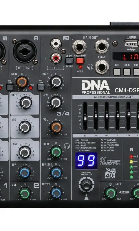This screenshot has width=139, height=231.
Task: Select the MAIN OUT L jack
Action: 79,47
